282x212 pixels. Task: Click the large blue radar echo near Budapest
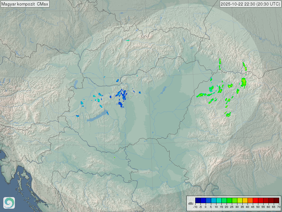tap(123, 95)
